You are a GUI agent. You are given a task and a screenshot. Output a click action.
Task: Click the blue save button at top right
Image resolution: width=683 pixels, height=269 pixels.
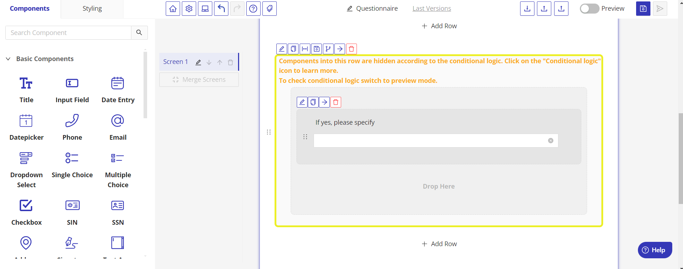[643, 9]
